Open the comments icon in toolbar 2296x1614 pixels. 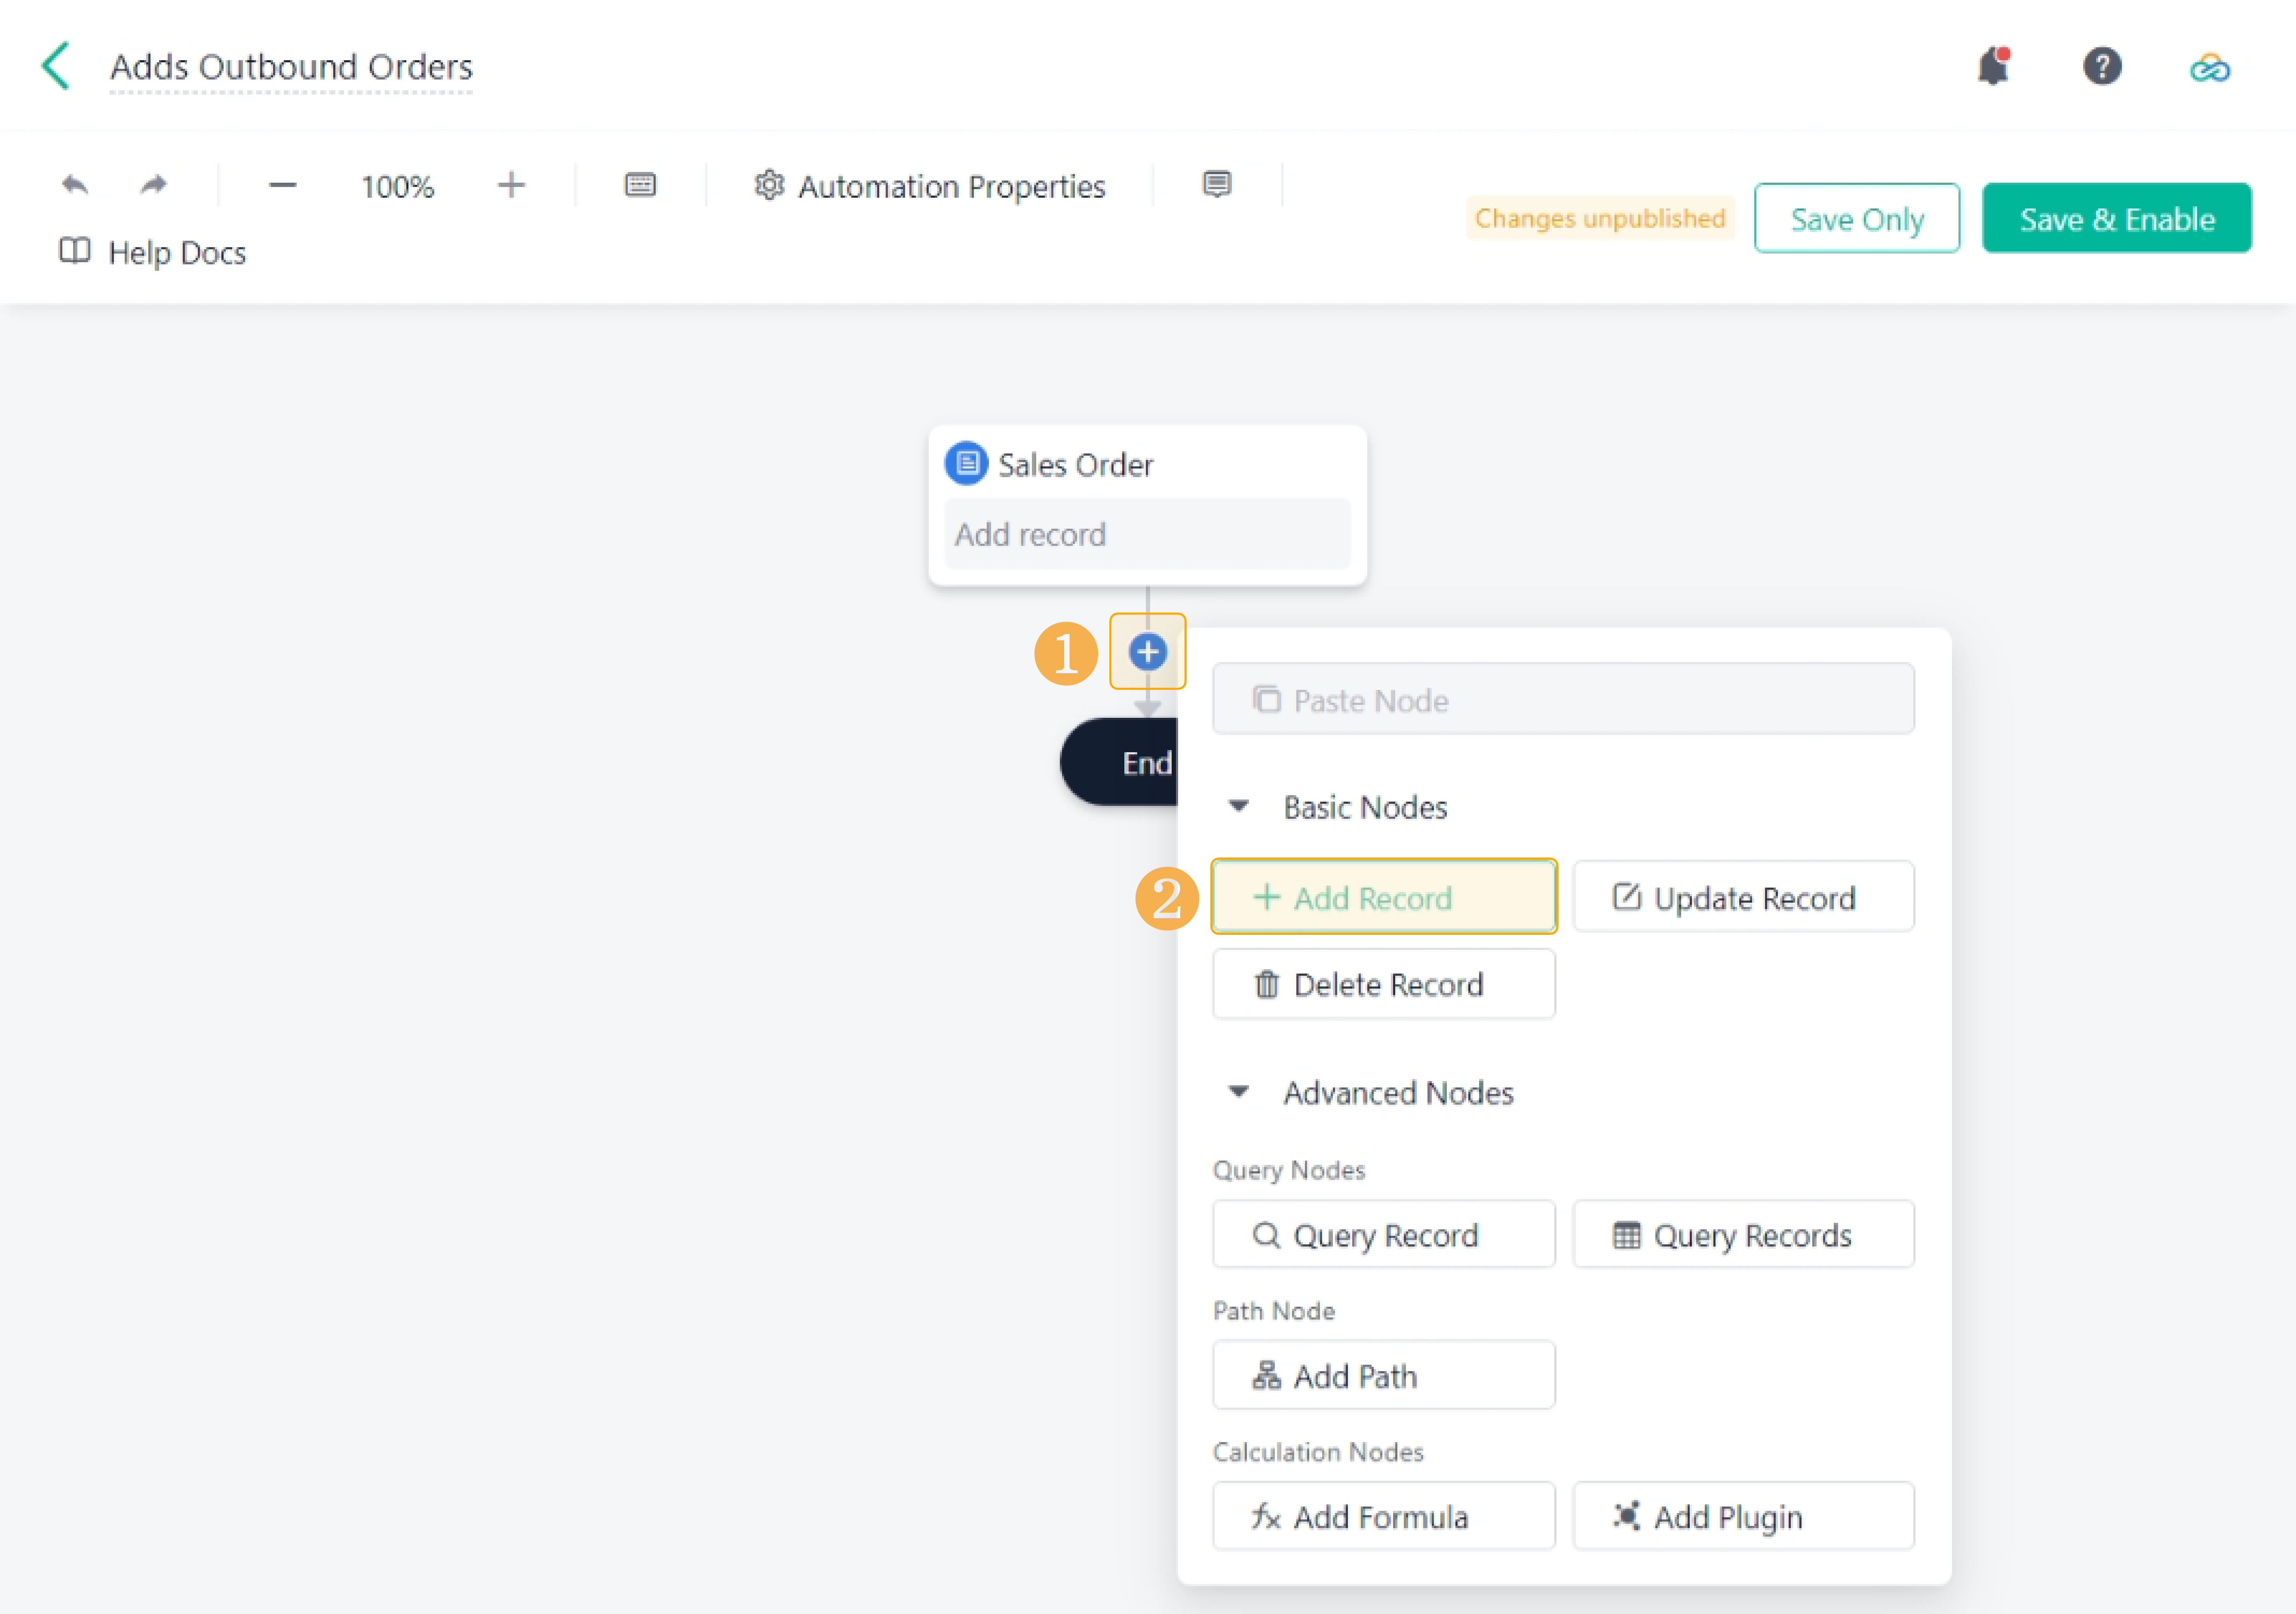(1216, 185)
